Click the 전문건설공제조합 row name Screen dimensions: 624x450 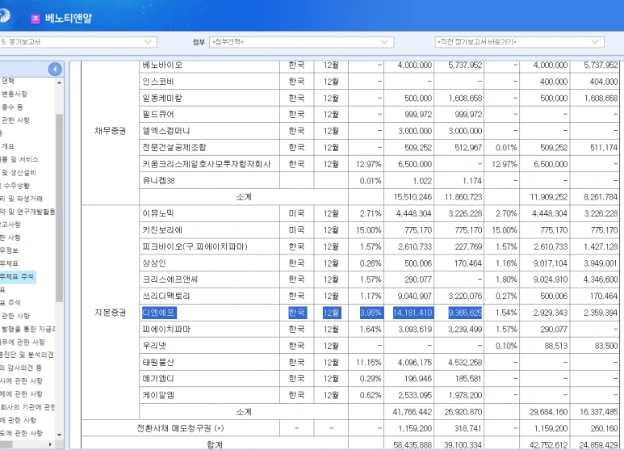tap(174, 147)
